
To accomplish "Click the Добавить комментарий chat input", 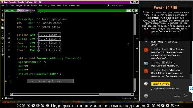I will coord(169,89).
